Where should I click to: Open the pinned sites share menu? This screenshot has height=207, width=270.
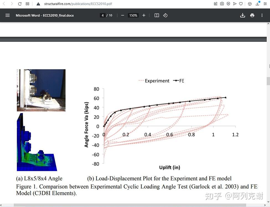click(216, 4)
